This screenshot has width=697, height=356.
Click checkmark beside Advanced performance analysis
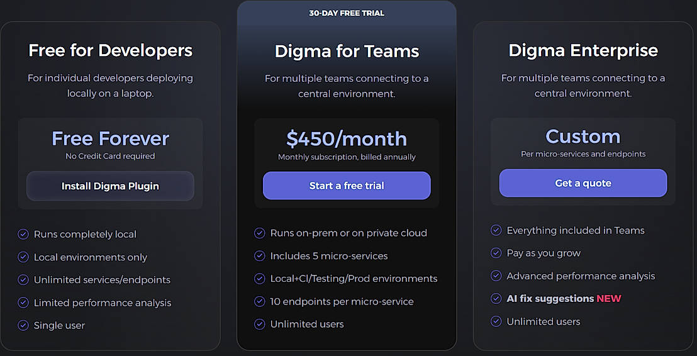click(x=496, y=275)
